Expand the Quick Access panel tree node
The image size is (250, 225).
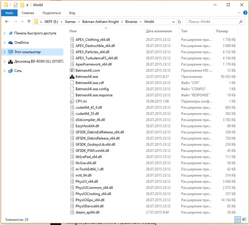(4, 33)
